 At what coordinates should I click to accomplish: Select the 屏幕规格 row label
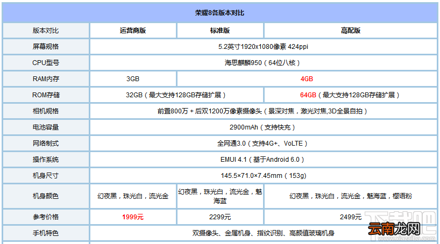pyautogui.click(x=46, y=47)
